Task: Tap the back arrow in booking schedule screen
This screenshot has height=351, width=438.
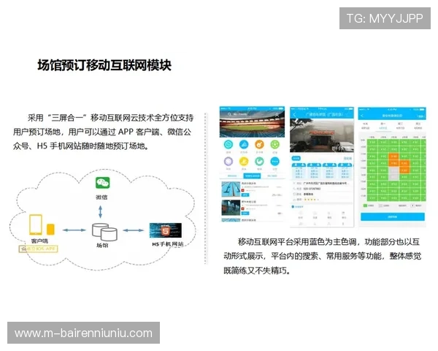Action: pos(363,116)
